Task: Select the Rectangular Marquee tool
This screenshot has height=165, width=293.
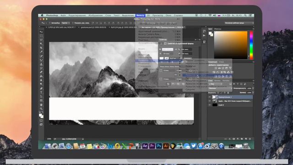Action: point(41,36)
